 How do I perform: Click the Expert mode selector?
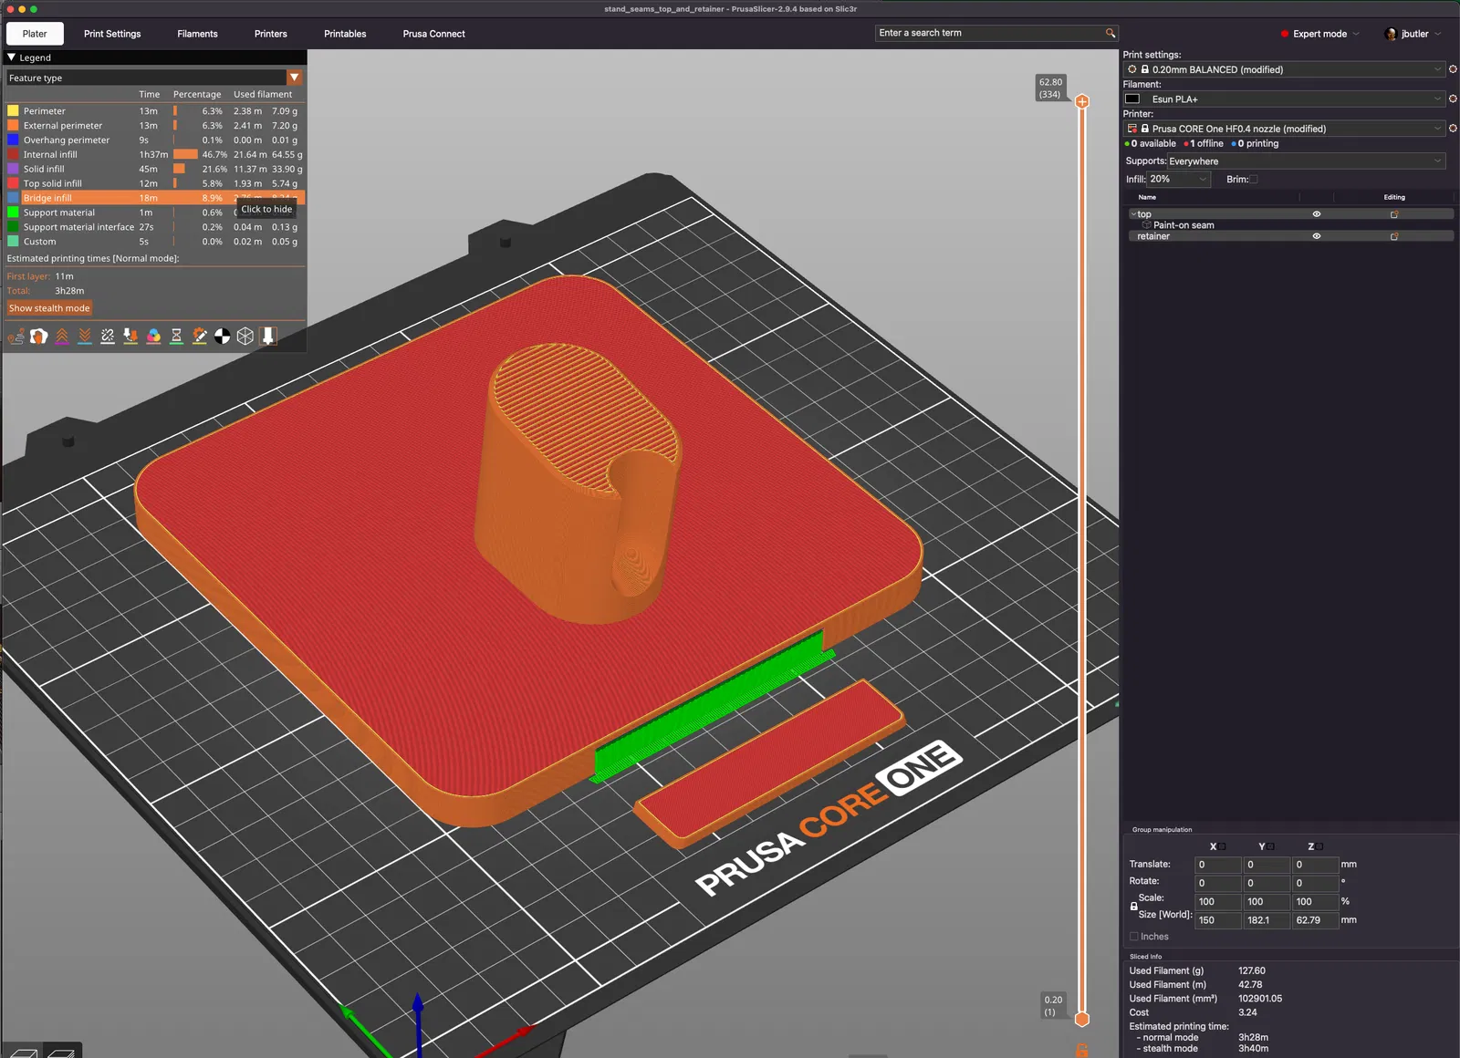(x=1319, y=34)
